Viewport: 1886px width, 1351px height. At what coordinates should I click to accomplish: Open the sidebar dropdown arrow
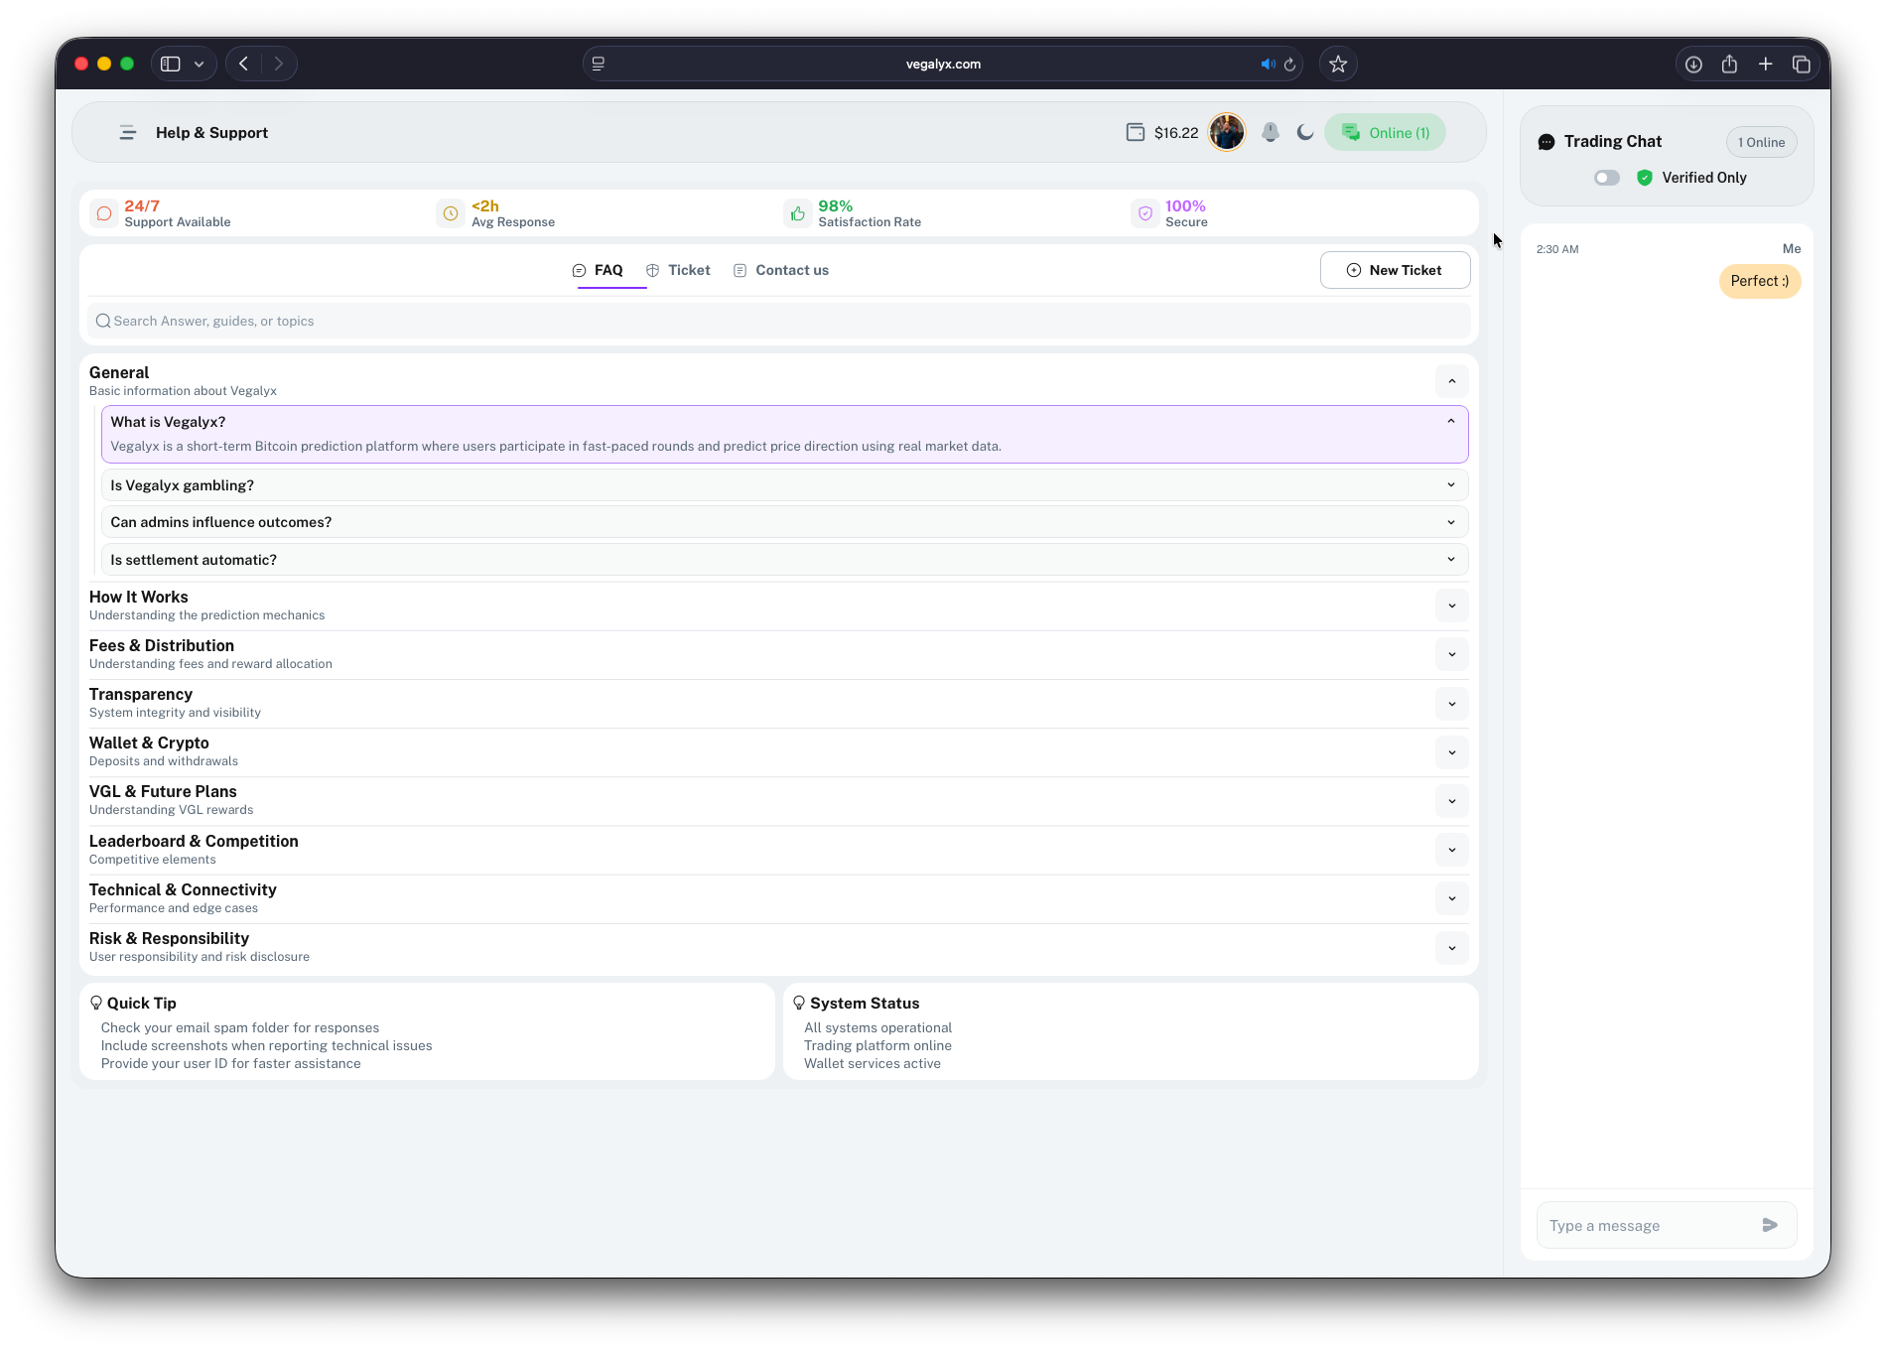tap(200, 64)
